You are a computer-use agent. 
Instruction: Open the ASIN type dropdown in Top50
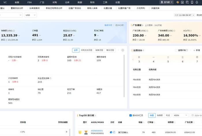180,115
